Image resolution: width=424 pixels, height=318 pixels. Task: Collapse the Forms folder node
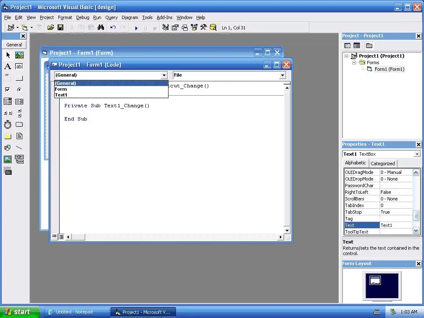(354, 63)
